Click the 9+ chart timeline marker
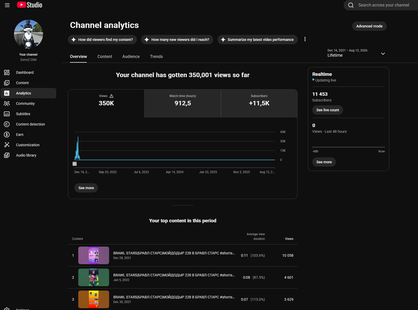This screenshot has height=310, width=418. [x=75, y=164]
